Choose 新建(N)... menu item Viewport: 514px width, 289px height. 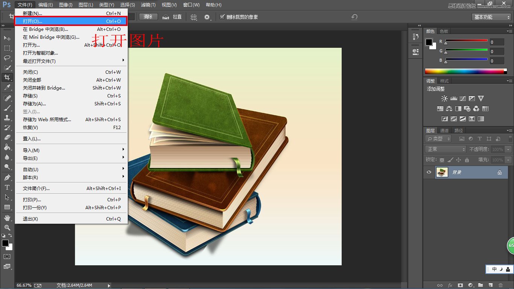click(71, 14)
